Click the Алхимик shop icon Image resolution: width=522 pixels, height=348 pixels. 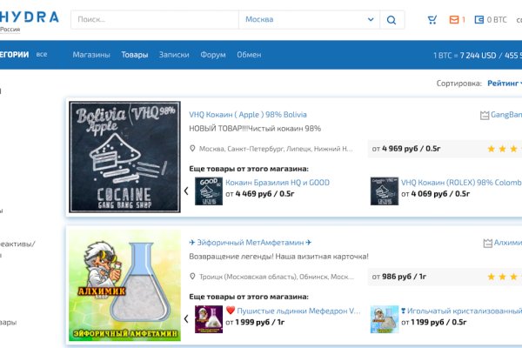click(x=485, y=243)
